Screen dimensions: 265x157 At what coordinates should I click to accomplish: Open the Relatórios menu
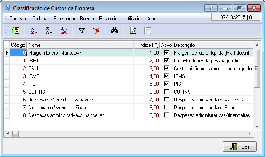tap(109, 19)
